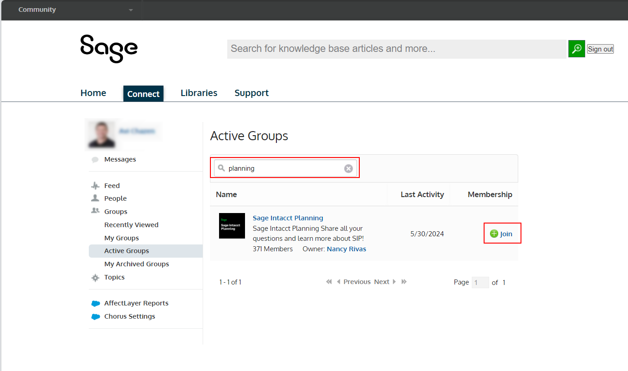628x371 pixels.
Task: Click the green search magnifier button
Action: [x=577, y=49]
